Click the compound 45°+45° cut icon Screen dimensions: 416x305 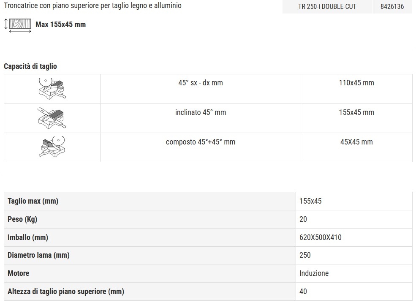52,147
